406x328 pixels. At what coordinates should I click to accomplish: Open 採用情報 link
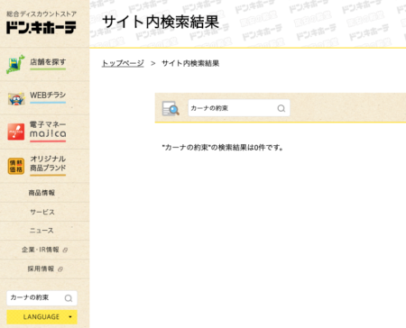pyautogui.click(x=41, y=269)
